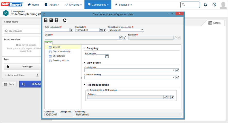The image size is (228, 123).
Task: Adjust the # of samples spinner
Action: point(107,56)
